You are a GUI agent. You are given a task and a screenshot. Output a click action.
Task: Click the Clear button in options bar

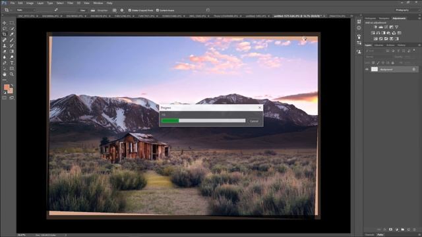tap(82, 11)
